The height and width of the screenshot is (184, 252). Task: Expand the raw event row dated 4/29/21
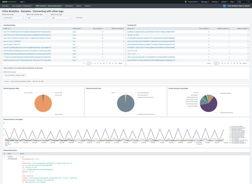pyautogui.click(x=4, y=157)
